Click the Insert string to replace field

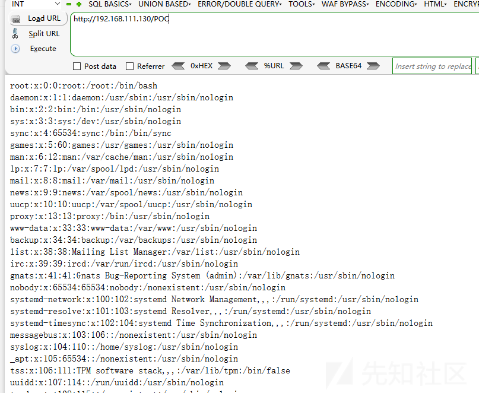pos(432,66)
